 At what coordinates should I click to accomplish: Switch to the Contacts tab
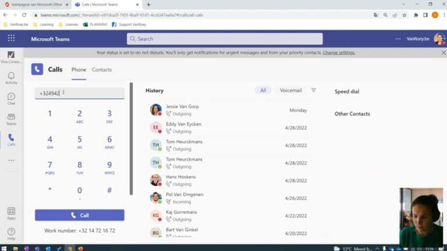pyautogui.click(x=102, y=70)
